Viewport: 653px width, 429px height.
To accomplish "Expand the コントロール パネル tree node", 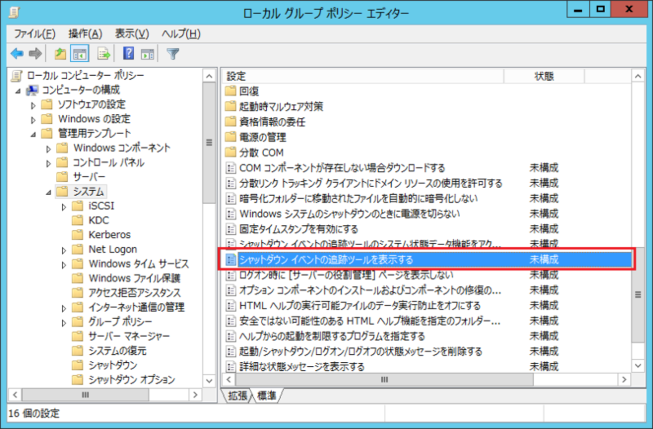I will coord(49,164).
